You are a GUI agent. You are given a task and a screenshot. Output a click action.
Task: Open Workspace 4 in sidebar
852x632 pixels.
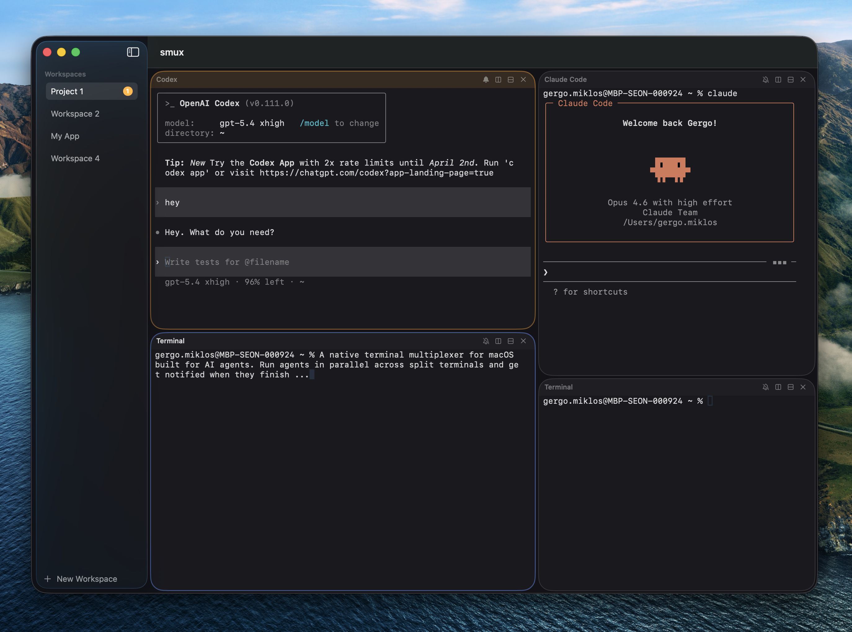(91, 158)
